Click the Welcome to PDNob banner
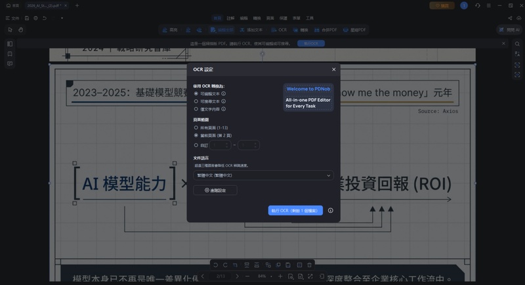525x285 pixels. 308,97
